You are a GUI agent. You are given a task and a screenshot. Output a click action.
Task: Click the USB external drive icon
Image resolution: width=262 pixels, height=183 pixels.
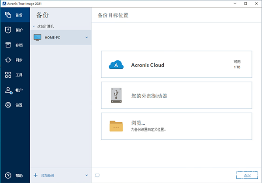[x=116, y=96]
